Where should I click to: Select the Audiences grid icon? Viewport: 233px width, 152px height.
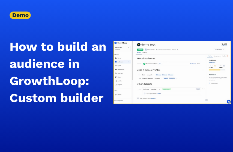[116, 62]
